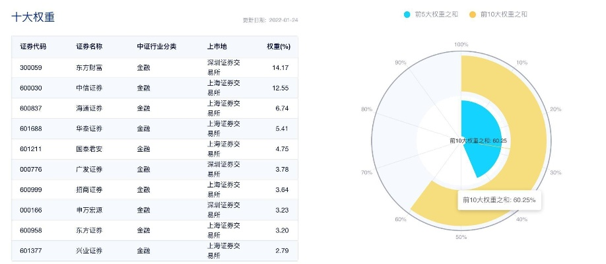Sort by 证券代码 column header
The image size is (606, 264).
pos(33,47)
